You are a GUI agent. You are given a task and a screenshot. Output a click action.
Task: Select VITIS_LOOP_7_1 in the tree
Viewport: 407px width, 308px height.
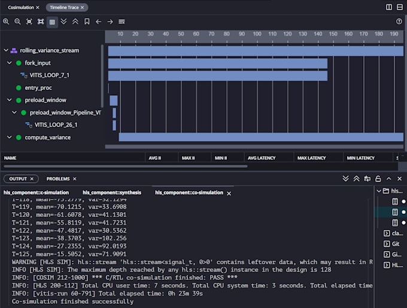point(49,75)
